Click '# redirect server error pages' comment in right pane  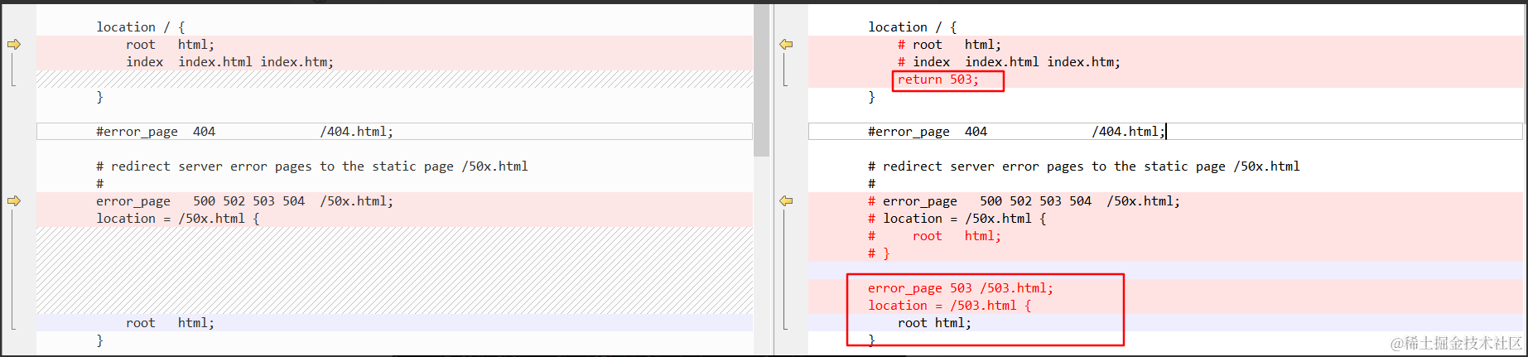pos(1083,166)
